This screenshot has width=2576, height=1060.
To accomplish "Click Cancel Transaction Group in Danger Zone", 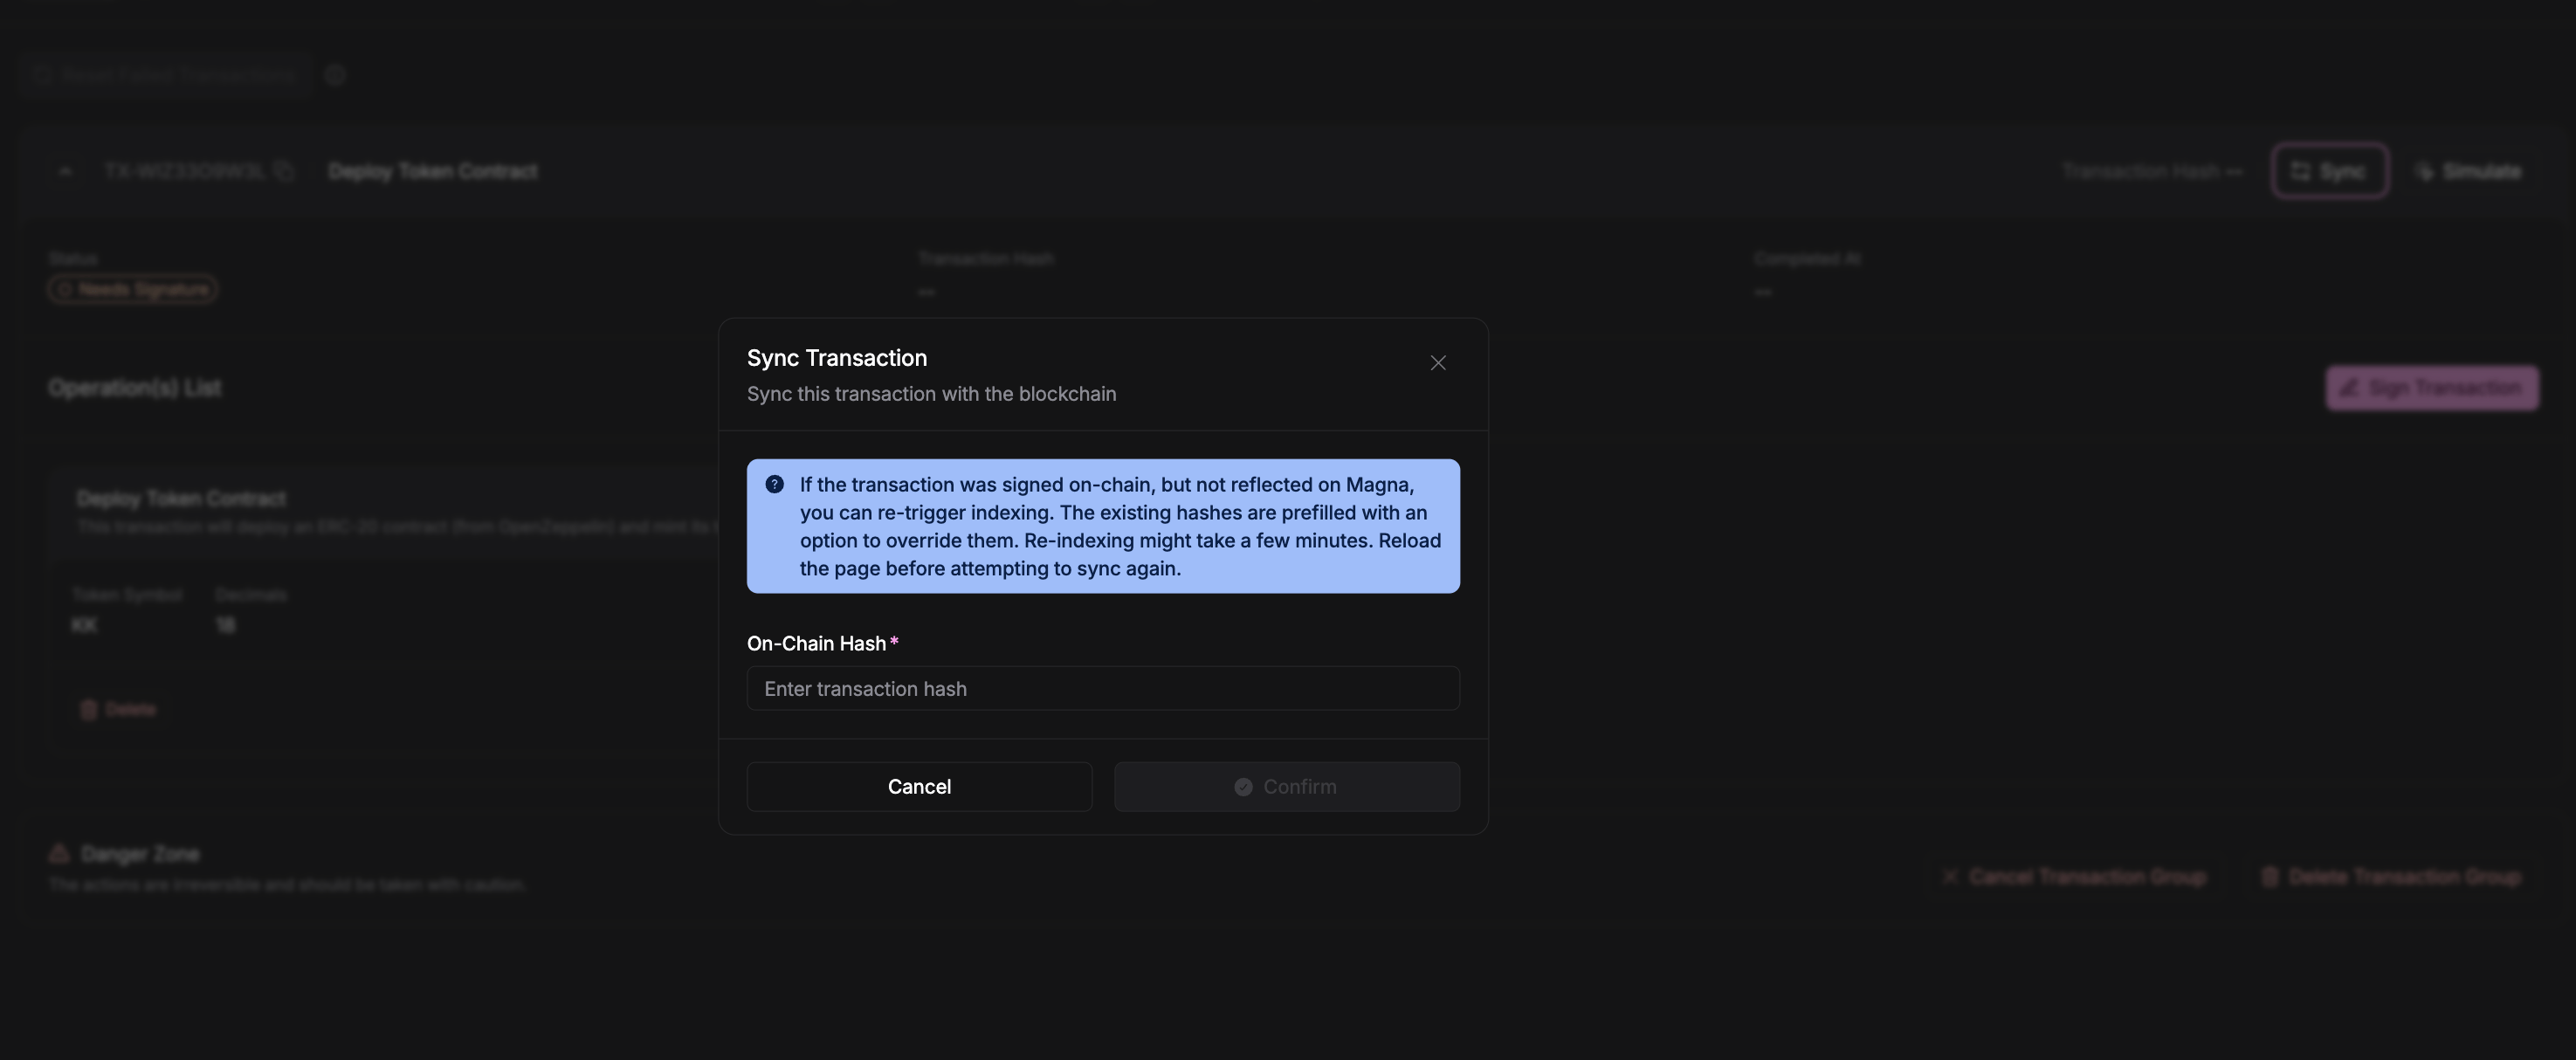I will (2075, 877).
